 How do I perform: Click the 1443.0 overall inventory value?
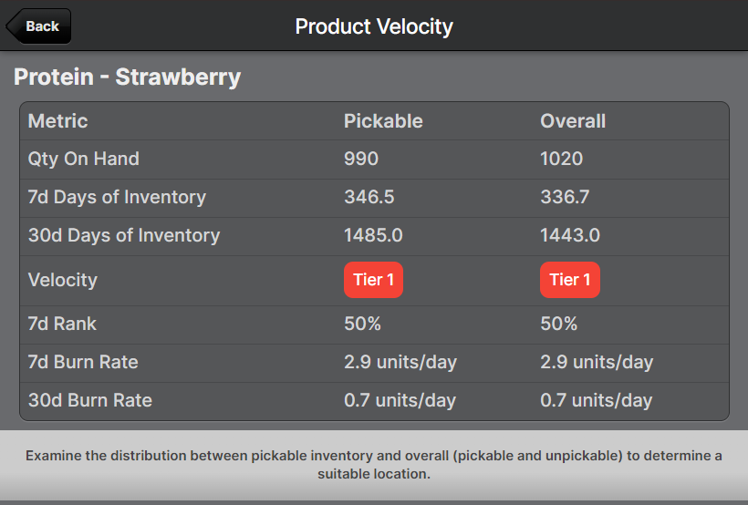[x=570, y=235]
